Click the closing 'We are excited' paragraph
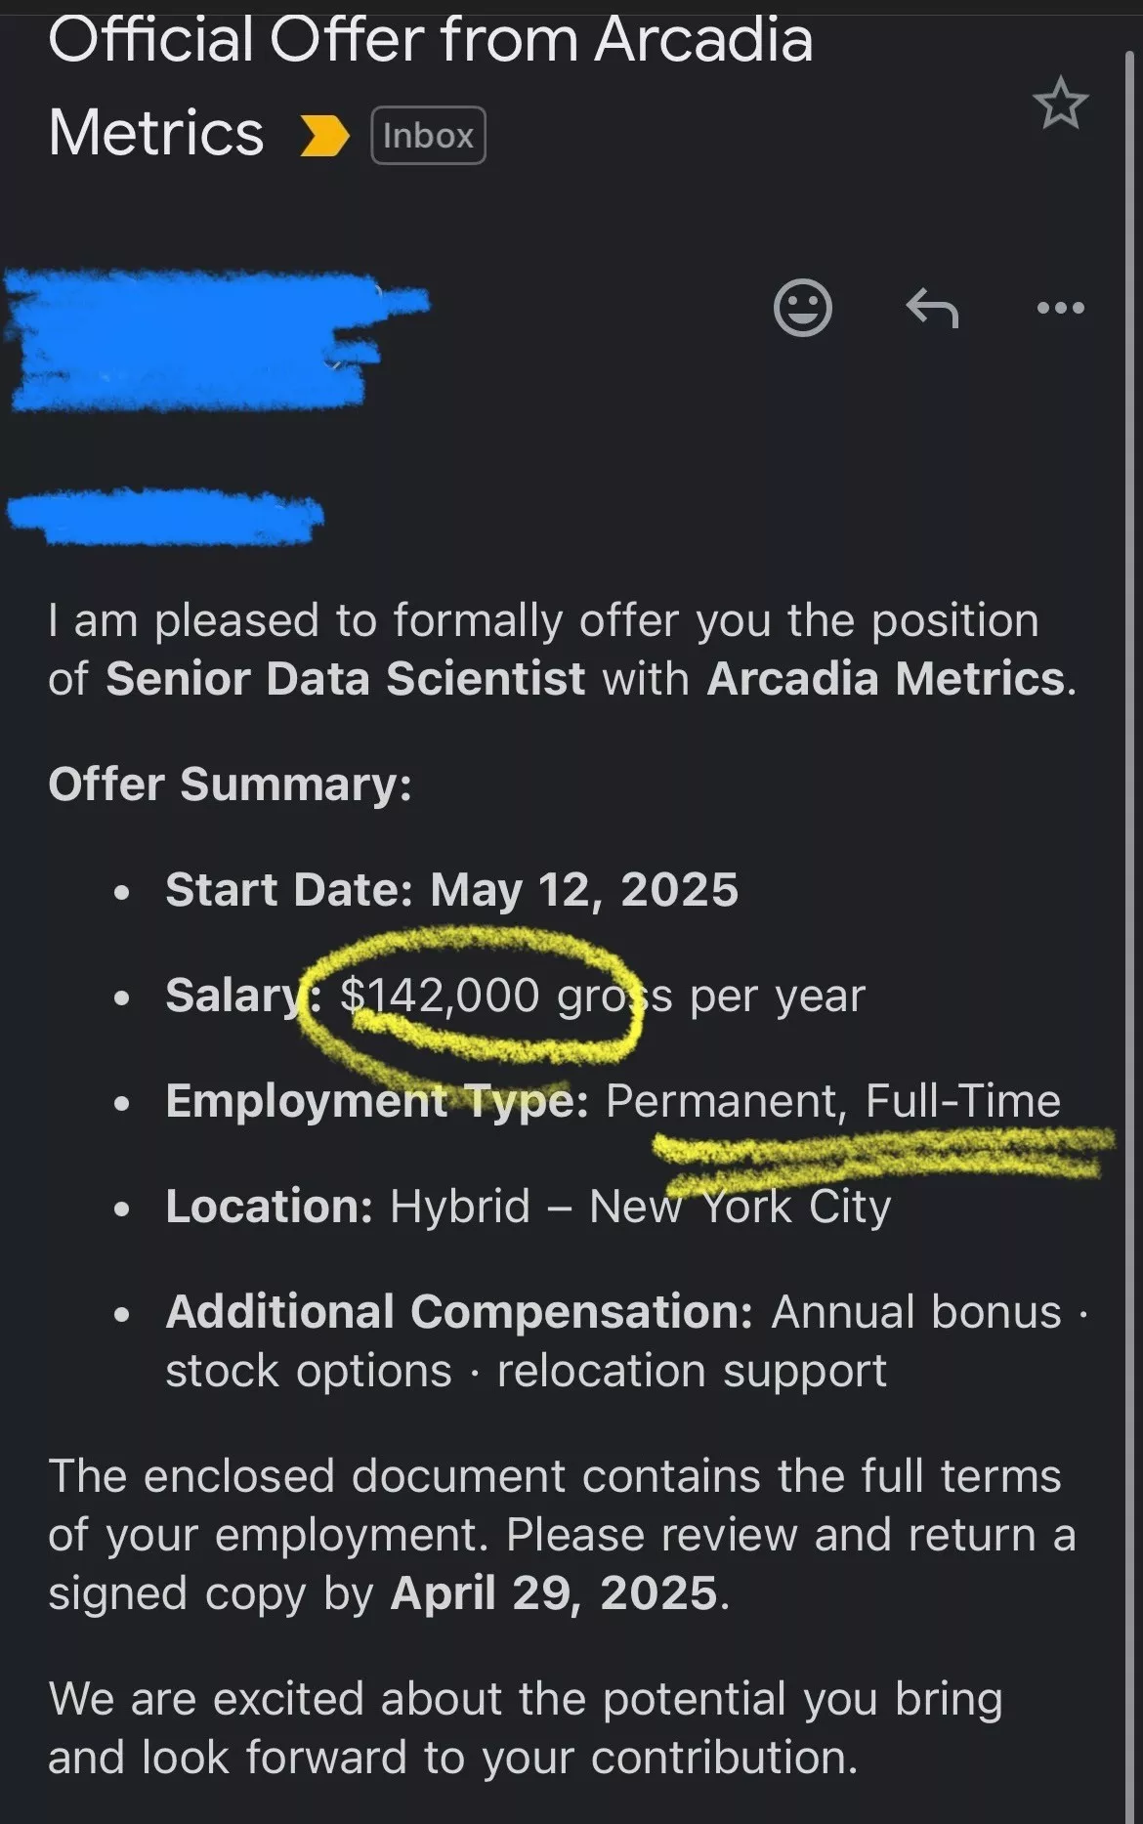 pos(526,1727)
